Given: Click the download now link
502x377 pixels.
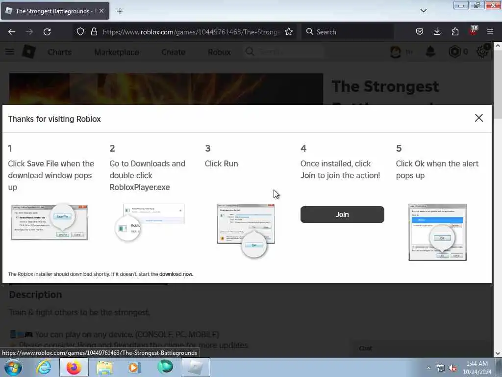Looking at the screenshot, I should coord(176,274).
